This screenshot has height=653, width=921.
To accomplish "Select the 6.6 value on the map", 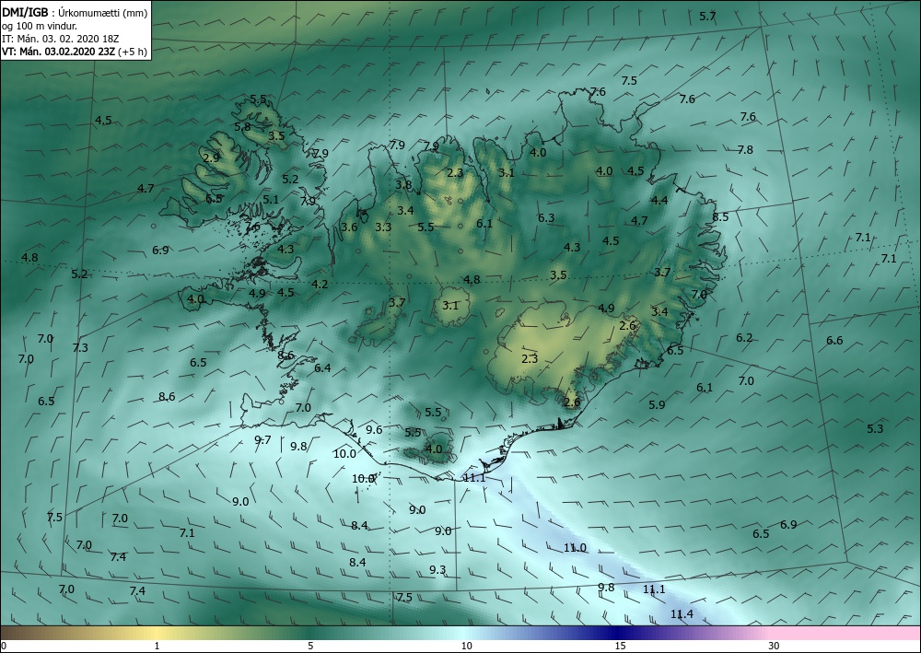I will (834, 341).
